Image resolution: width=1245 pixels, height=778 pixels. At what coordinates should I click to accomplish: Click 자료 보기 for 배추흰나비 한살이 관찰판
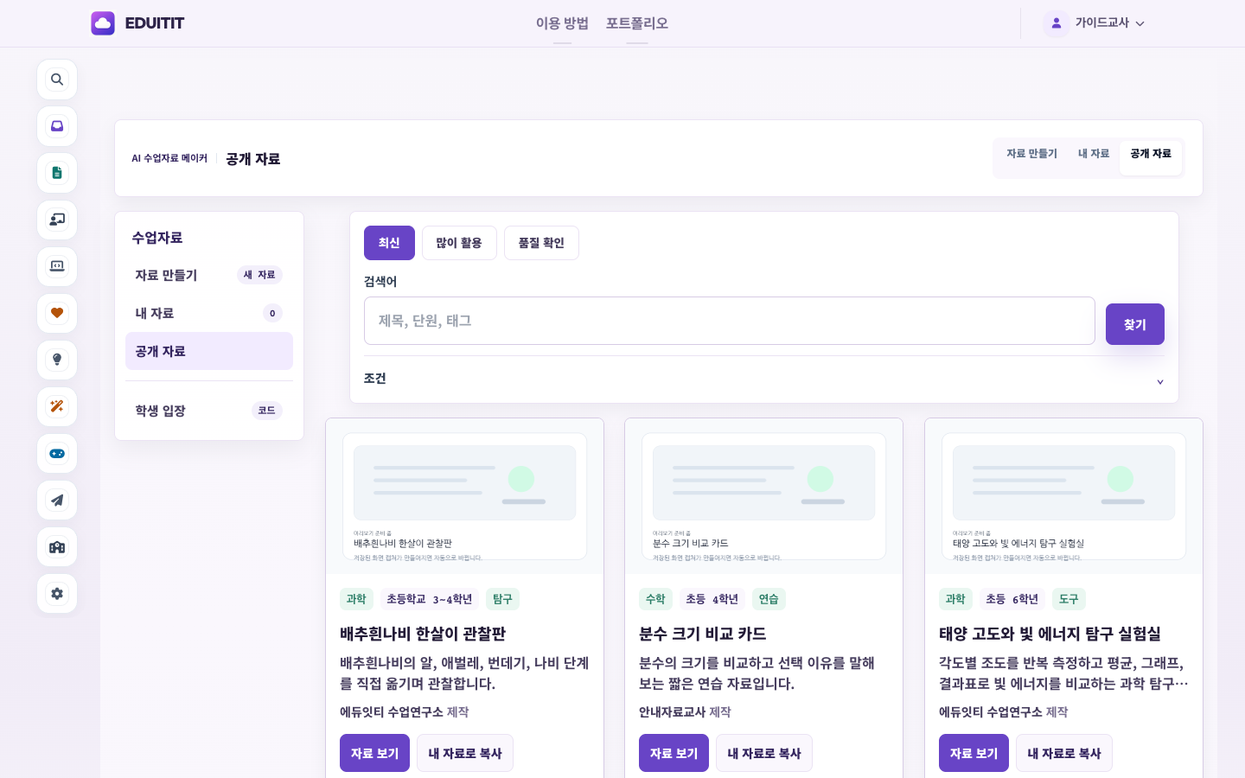(374, 753)
